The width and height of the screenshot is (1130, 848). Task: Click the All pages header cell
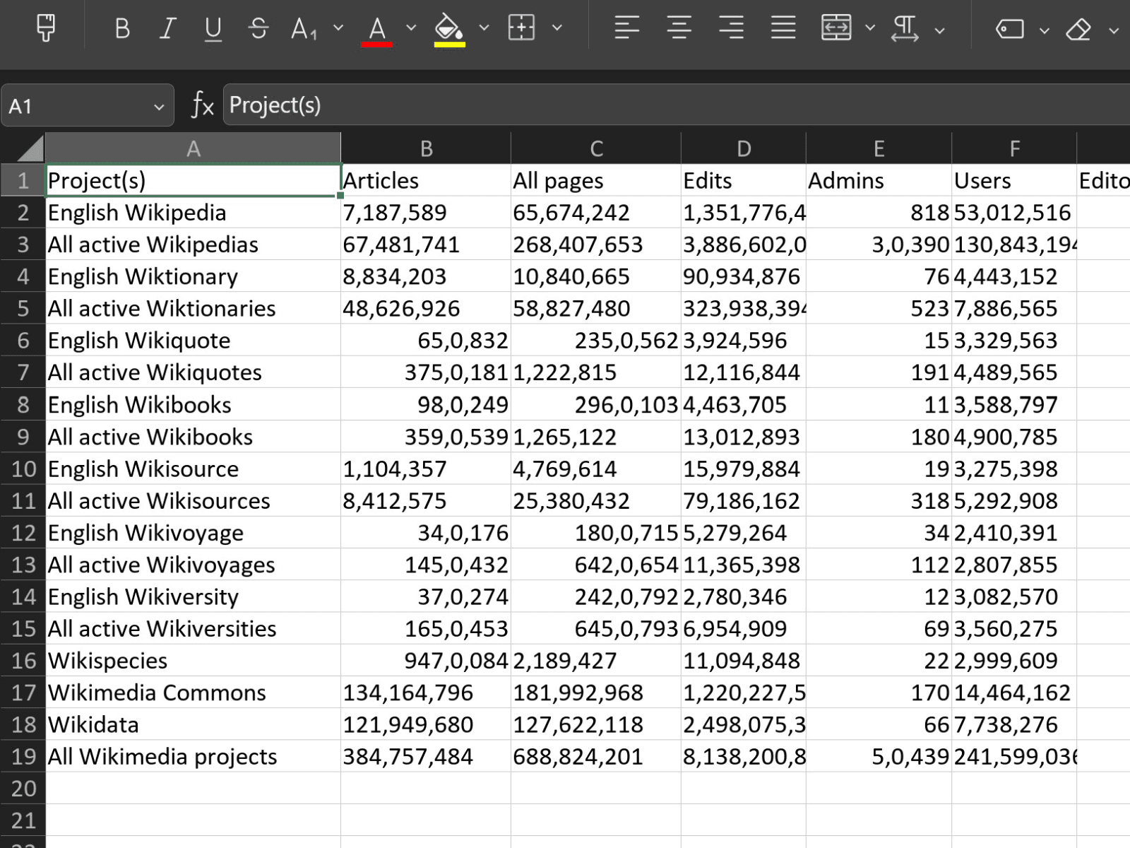(596, 180)
